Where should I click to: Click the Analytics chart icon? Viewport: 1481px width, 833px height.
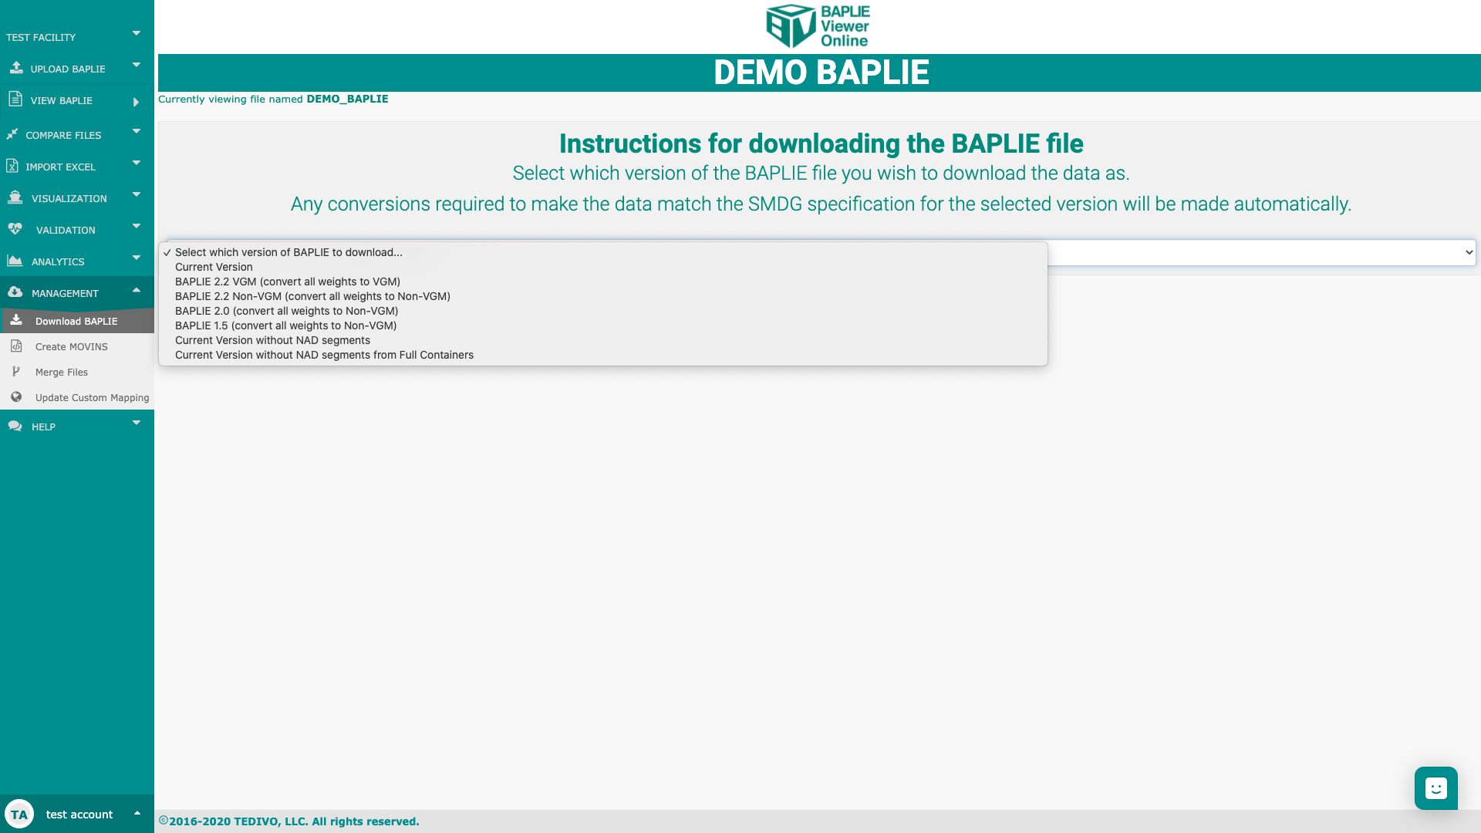[x=15, y=261]
